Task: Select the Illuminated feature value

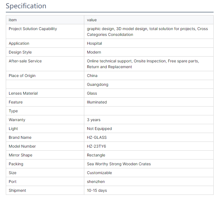Action: (x=97, y=102)
